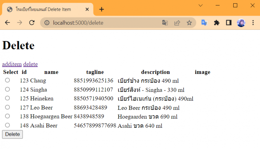
Task: Select the radio button for Heineken
Action: 7,98
